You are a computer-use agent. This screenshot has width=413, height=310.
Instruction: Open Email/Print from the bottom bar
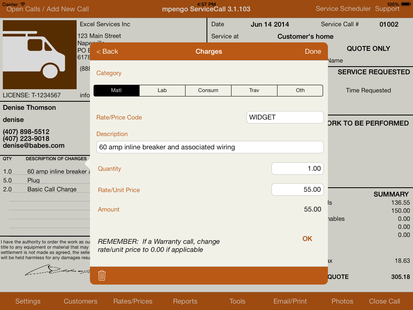(x=290, y=302)
